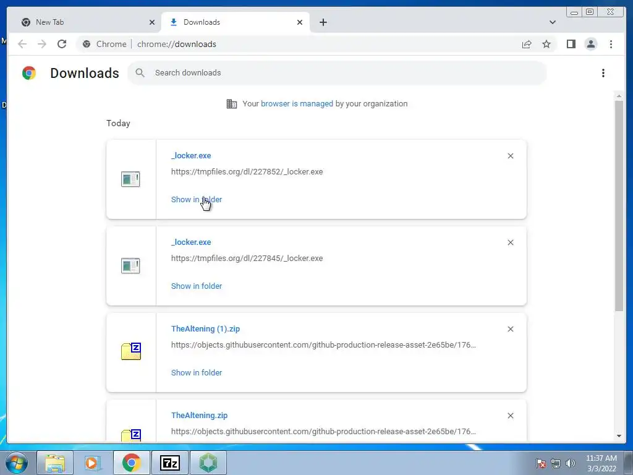Open a new browser tab with the plus button
633x475 pixels.
(323, 22)
